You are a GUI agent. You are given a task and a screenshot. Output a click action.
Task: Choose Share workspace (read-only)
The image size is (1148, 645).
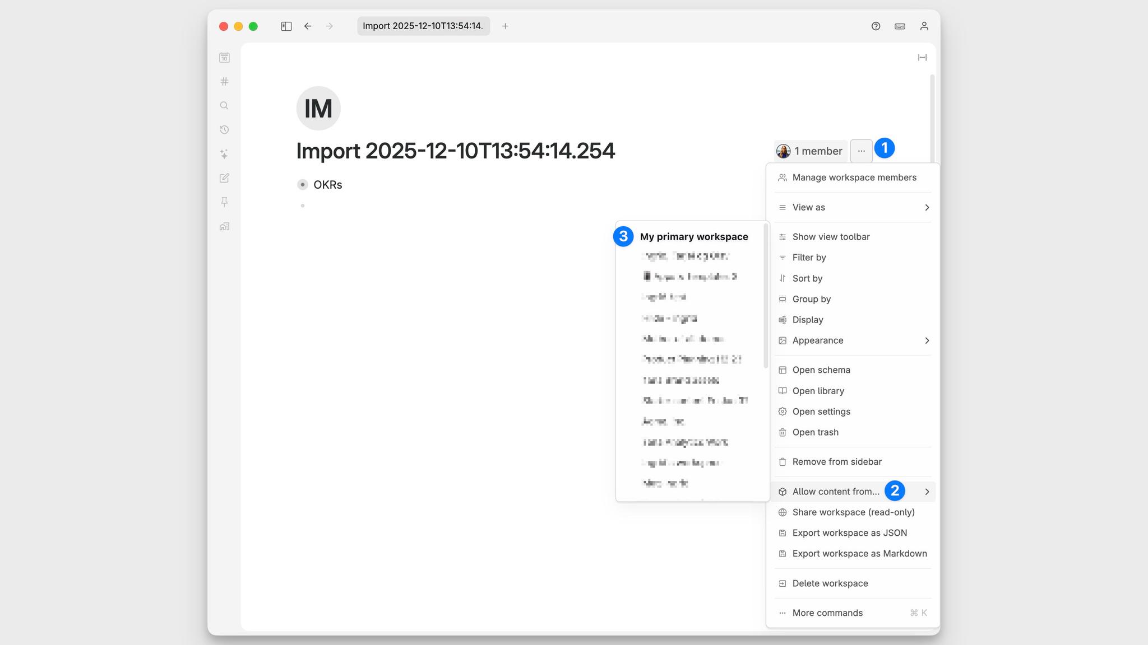(854, 512)
